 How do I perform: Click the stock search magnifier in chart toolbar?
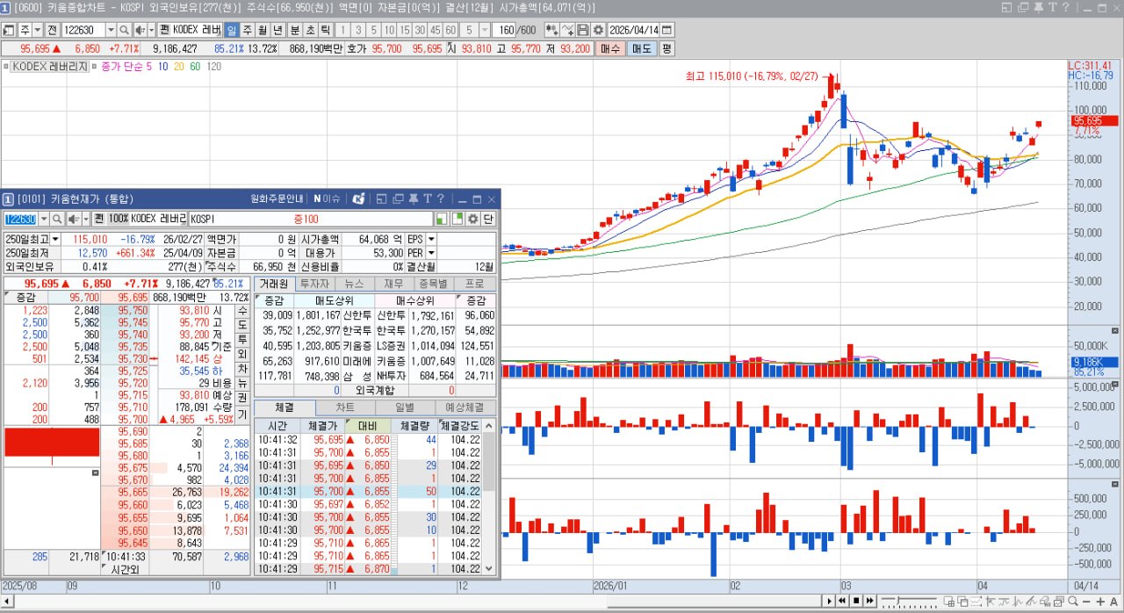click(x=125, y=30)
